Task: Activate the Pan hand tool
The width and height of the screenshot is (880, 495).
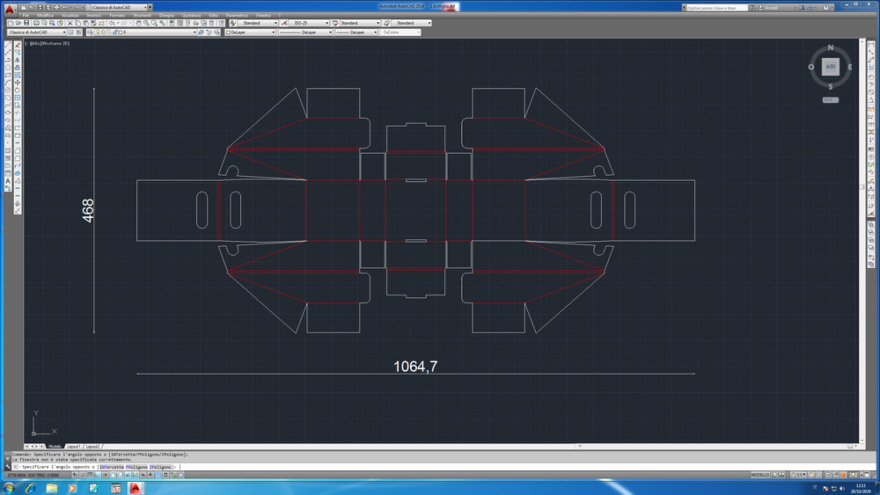Action: pos(138,23)
